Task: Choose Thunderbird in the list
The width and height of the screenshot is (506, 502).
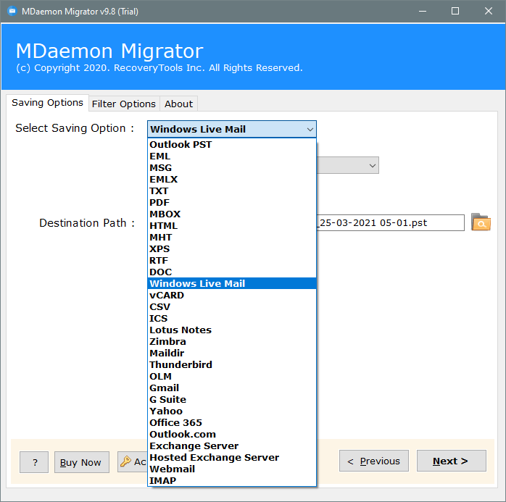Action: pyautogui.click(x=232, y=364)
